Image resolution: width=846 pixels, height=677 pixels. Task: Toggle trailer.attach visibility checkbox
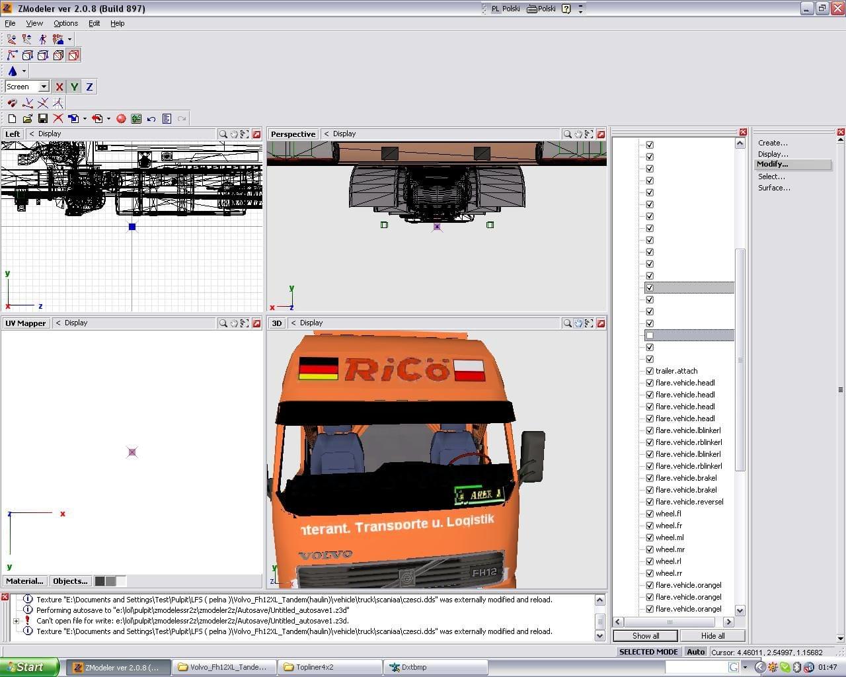(650, 371)
